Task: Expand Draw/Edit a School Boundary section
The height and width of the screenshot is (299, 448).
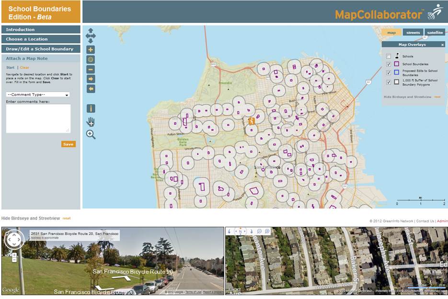Action: (41, 49)
